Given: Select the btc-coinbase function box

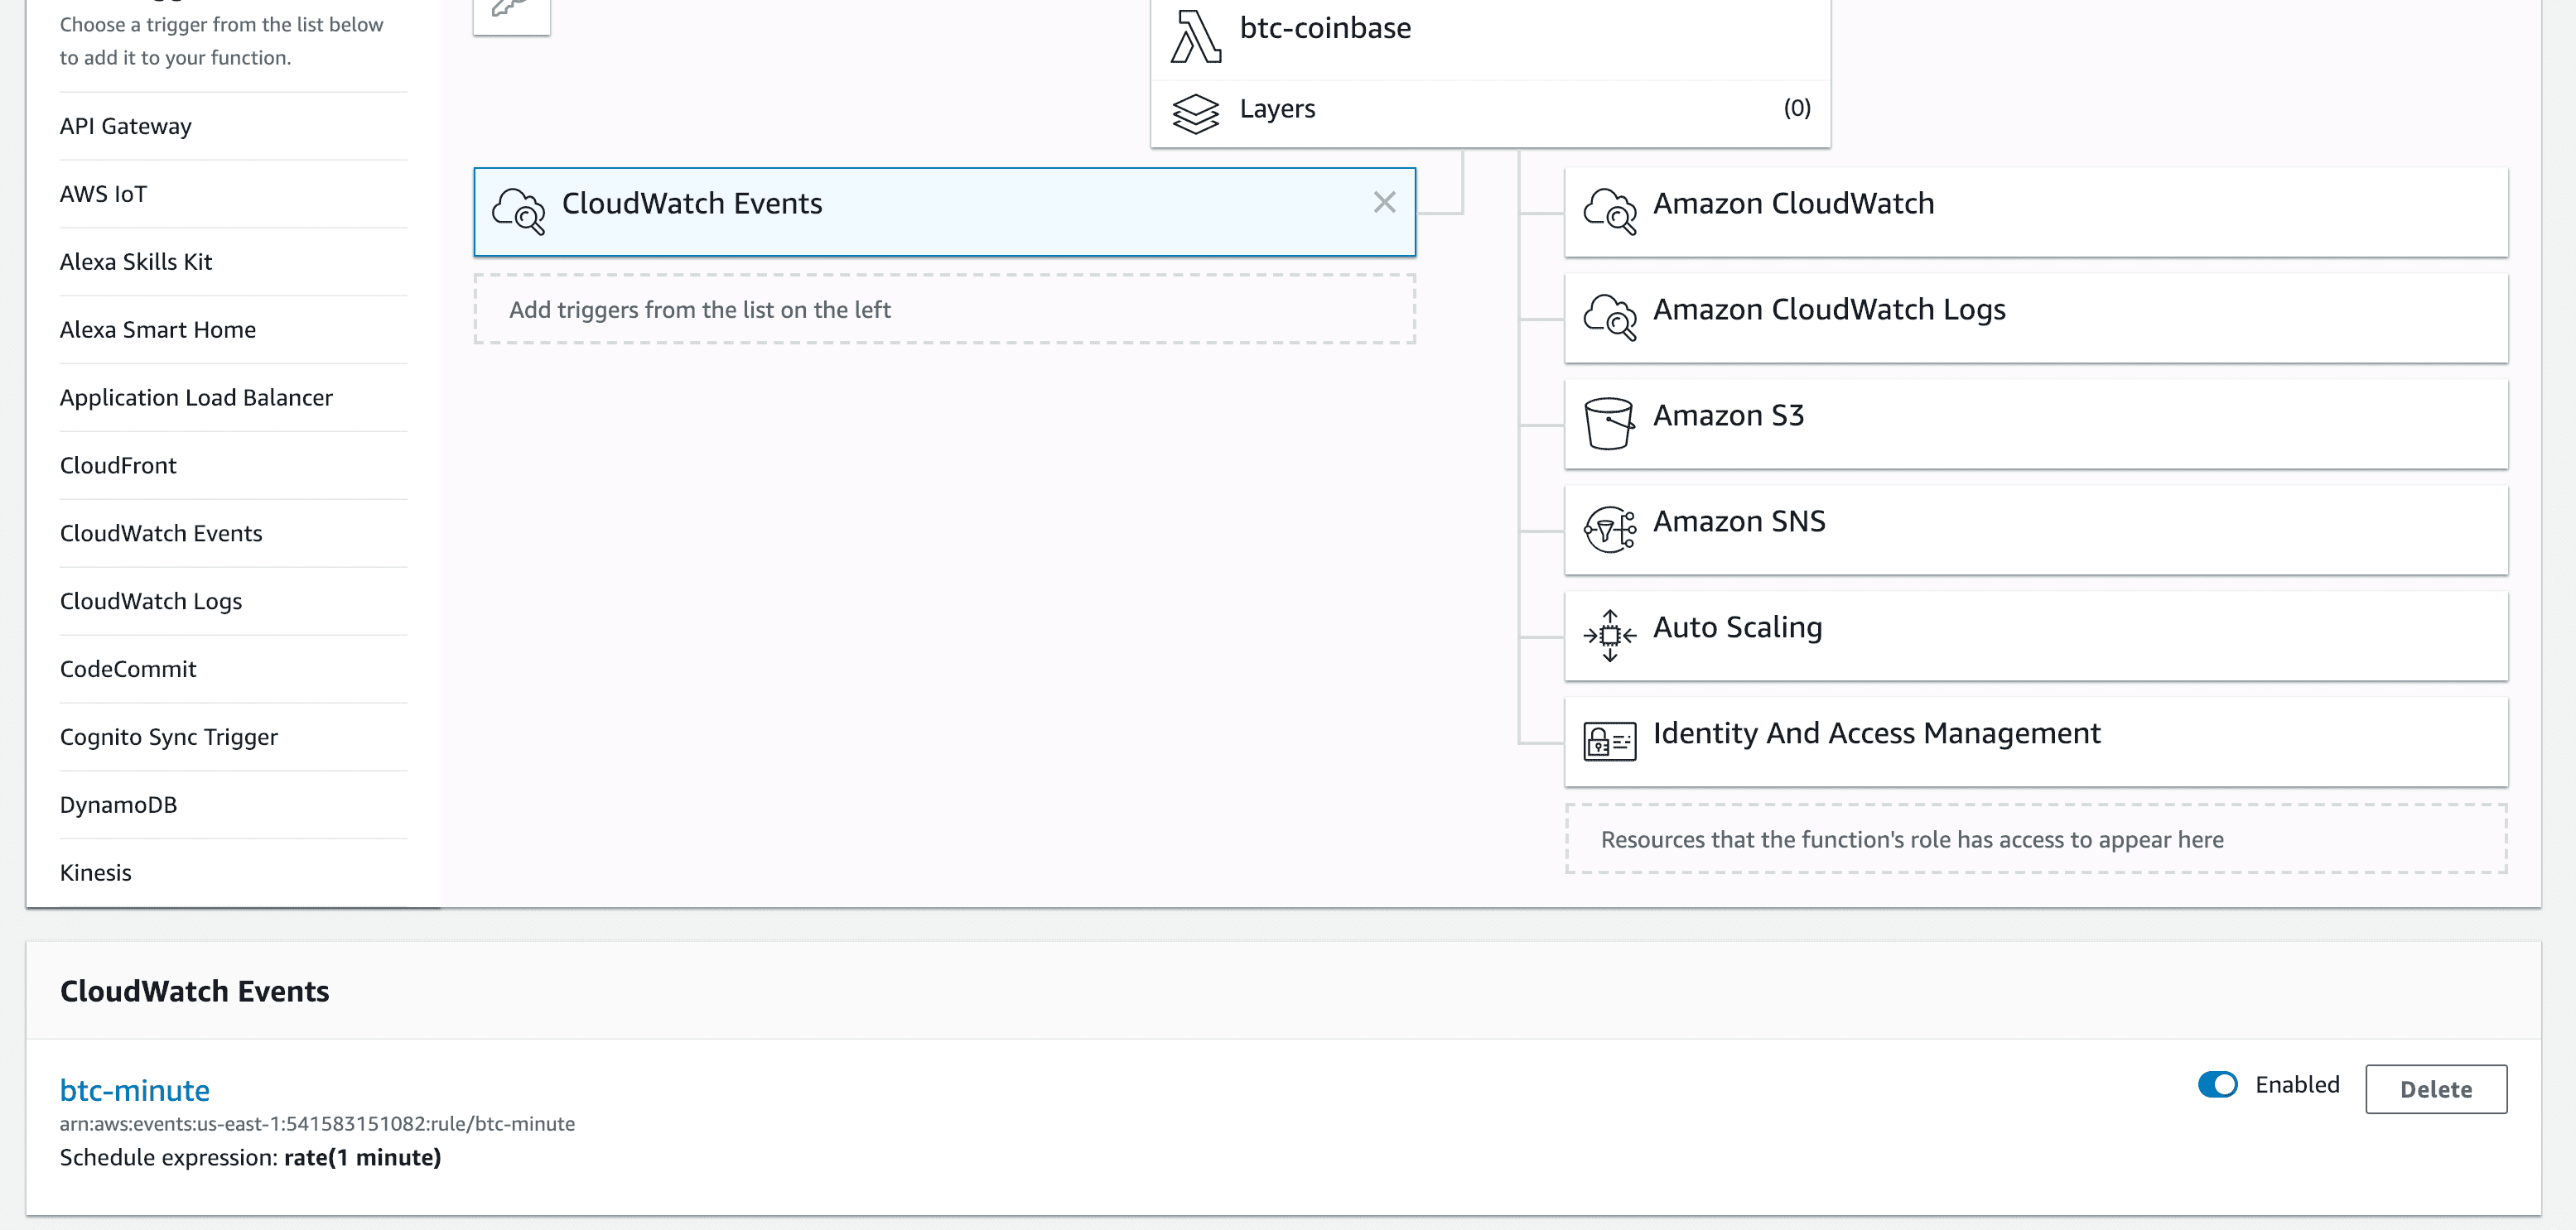Looking at the screenshot, I should 1490,38.
